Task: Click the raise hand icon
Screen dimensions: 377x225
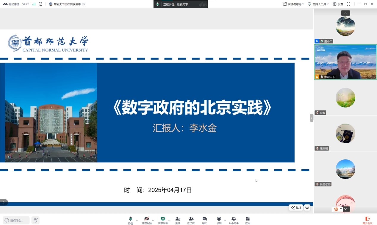Action: pyautogui.click(x=35, y=220)
